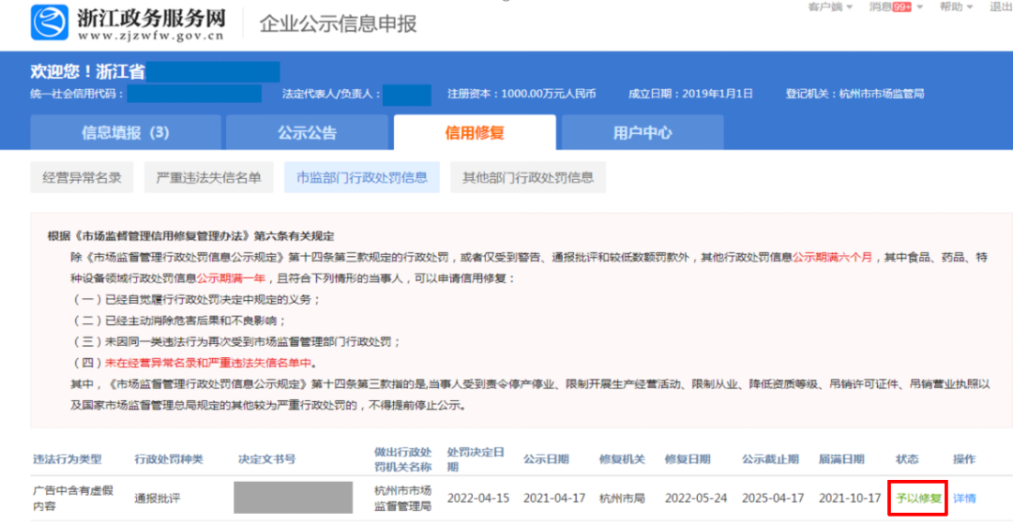This screenshot has height=524, width=1013.
Task: Select 市监部门行政处罚信息 sub-tab
Action: [x=362, y=177]
